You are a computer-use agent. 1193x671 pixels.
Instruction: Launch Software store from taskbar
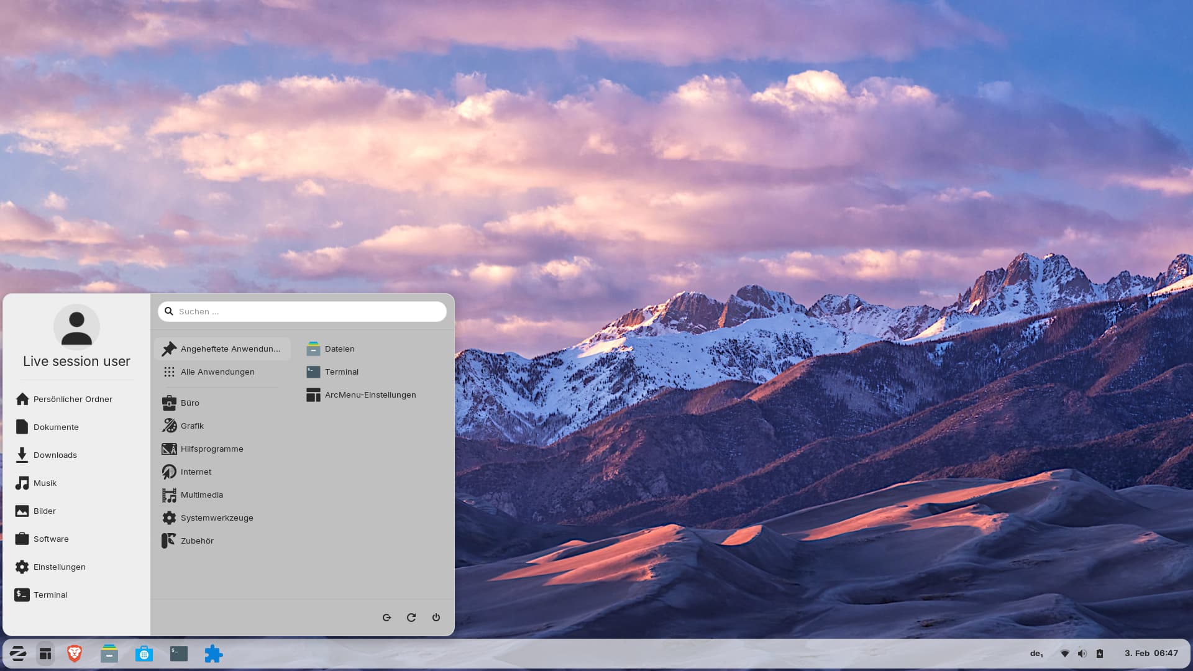144,654
